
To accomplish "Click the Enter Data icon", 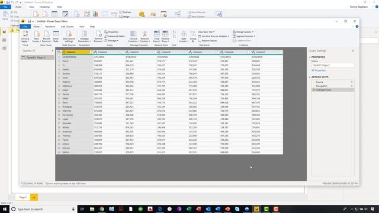I will point(56,36).
